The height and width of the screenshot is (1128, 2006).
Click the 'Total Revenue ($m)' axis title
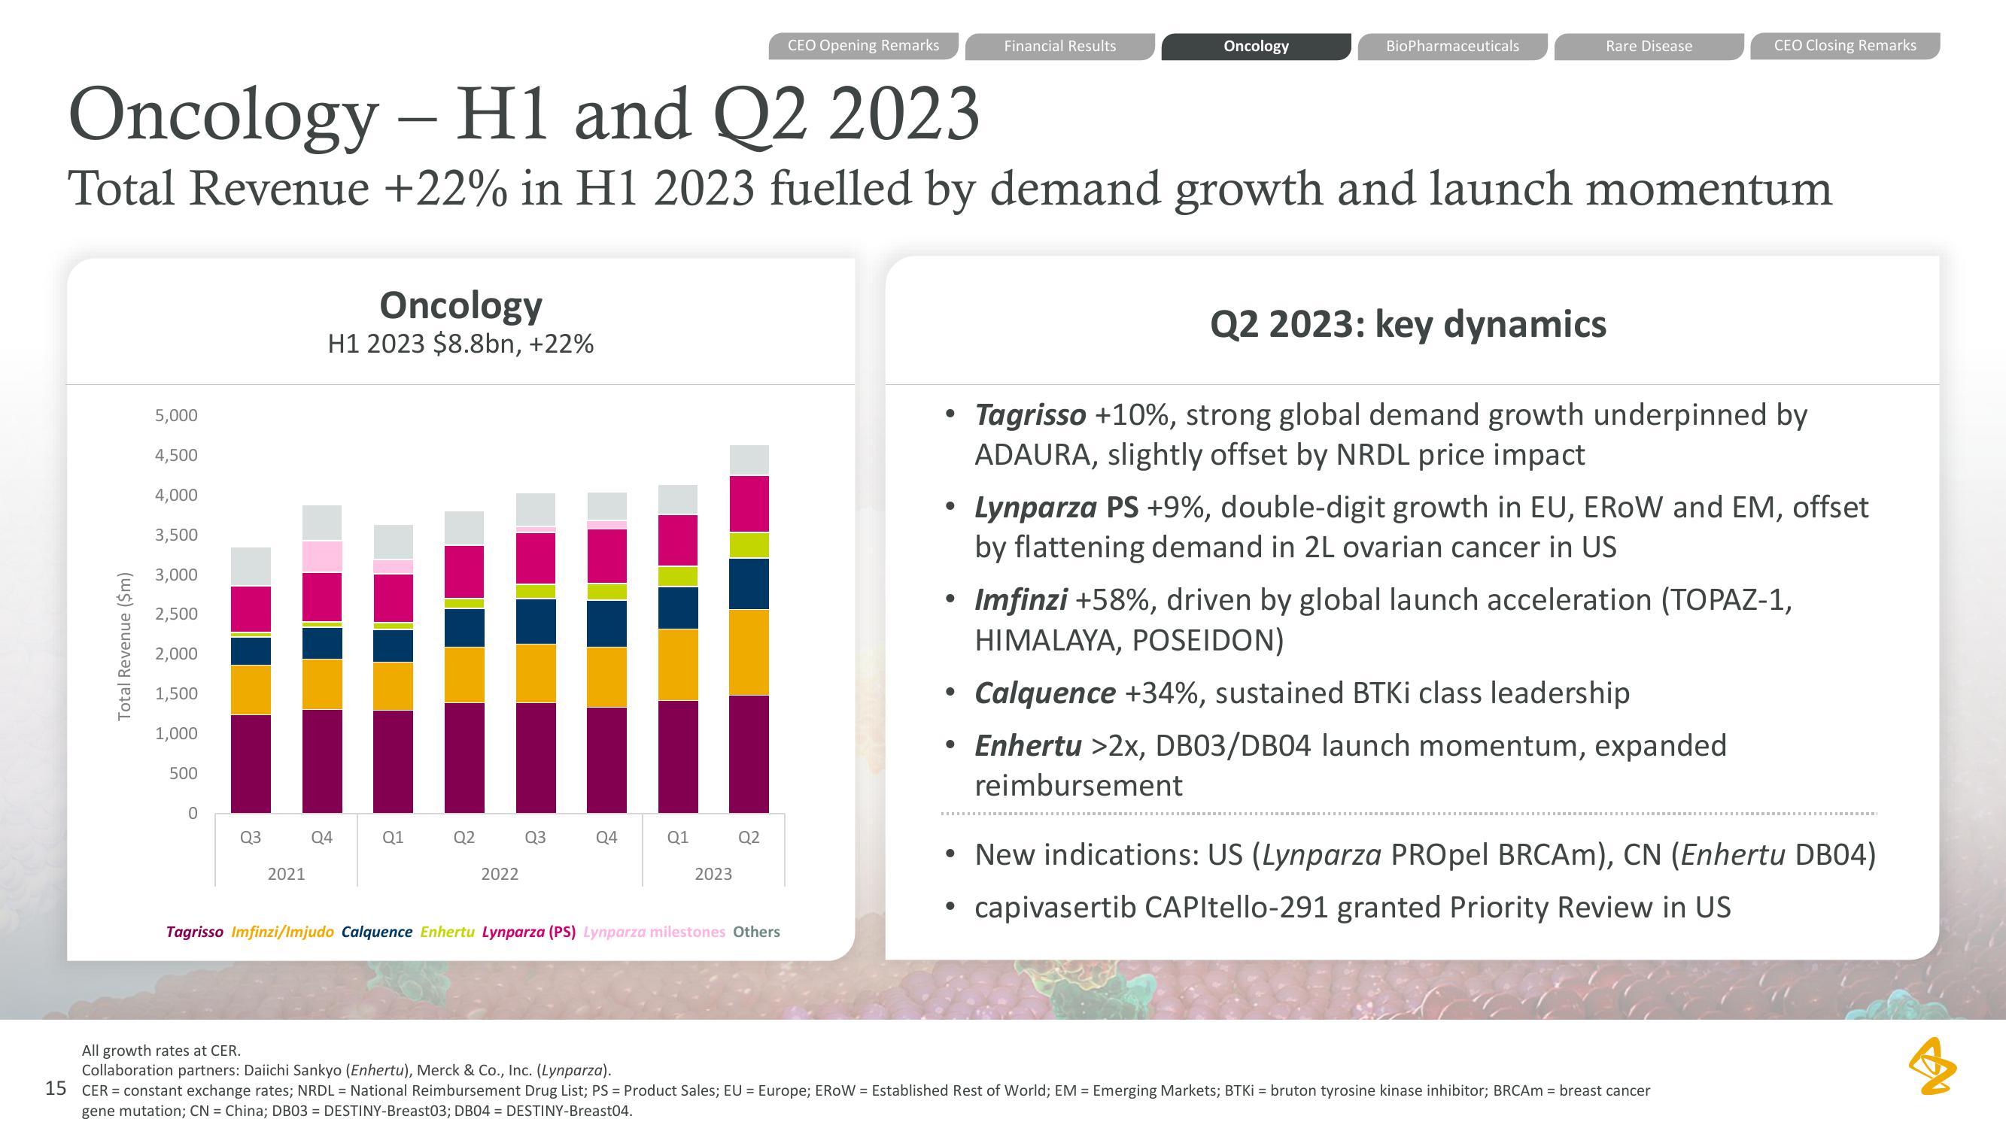pos(125,646)
